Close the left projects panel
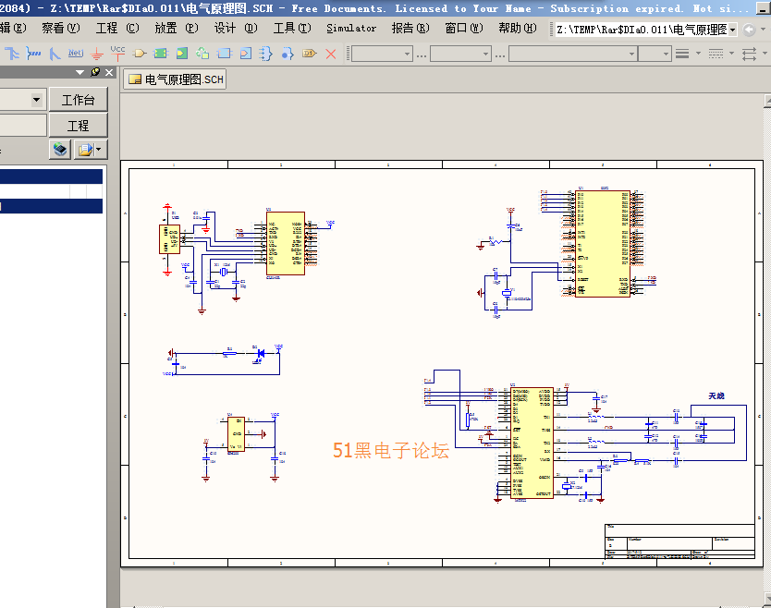The height and width of the screenshot is (608, 771). [109, 72]
